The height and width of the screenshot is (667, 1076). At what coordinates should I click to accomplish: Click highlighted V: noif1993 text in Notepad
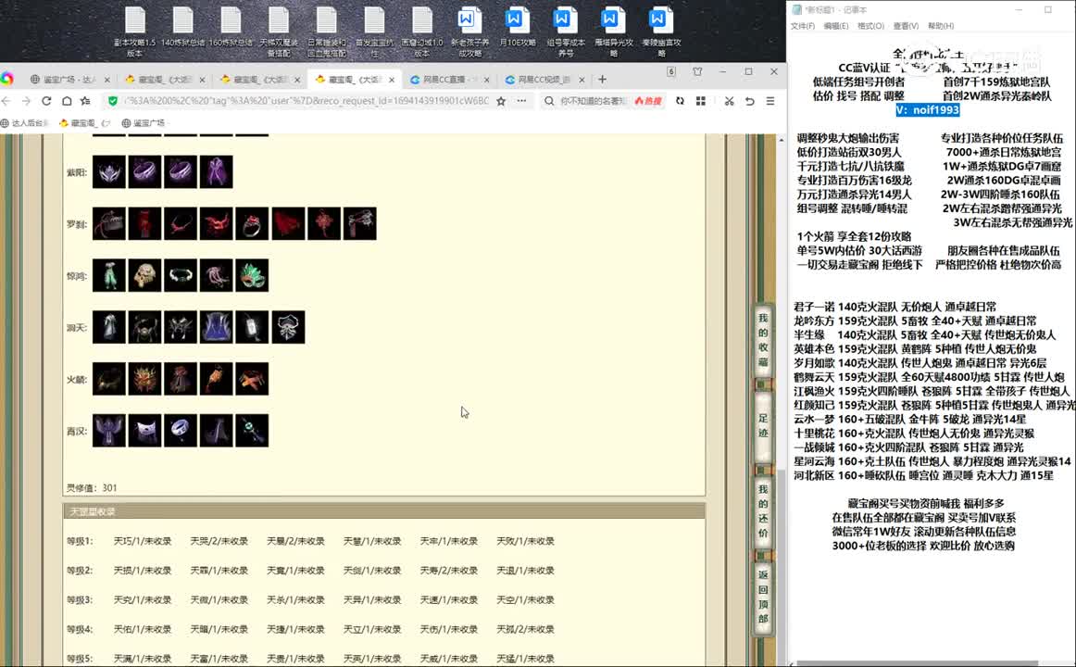click(927, 110)
